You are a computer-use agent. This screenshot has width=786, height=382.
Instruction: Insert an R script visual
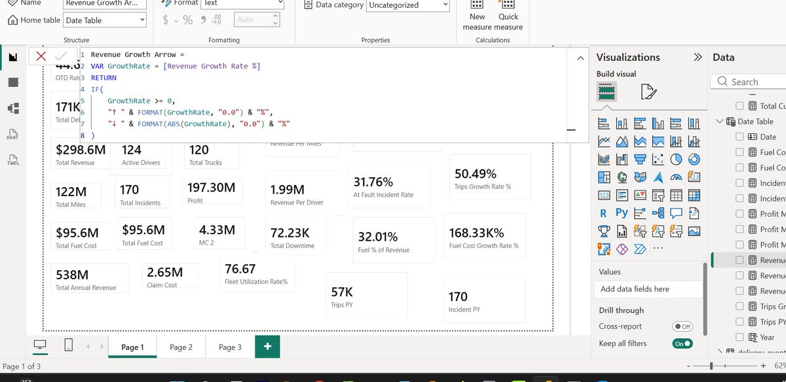pos(604,213)
